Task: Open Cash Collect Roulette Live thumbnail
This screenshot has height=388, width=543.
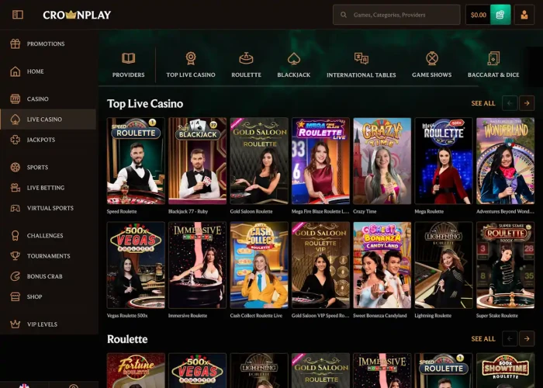Action: 259,265
